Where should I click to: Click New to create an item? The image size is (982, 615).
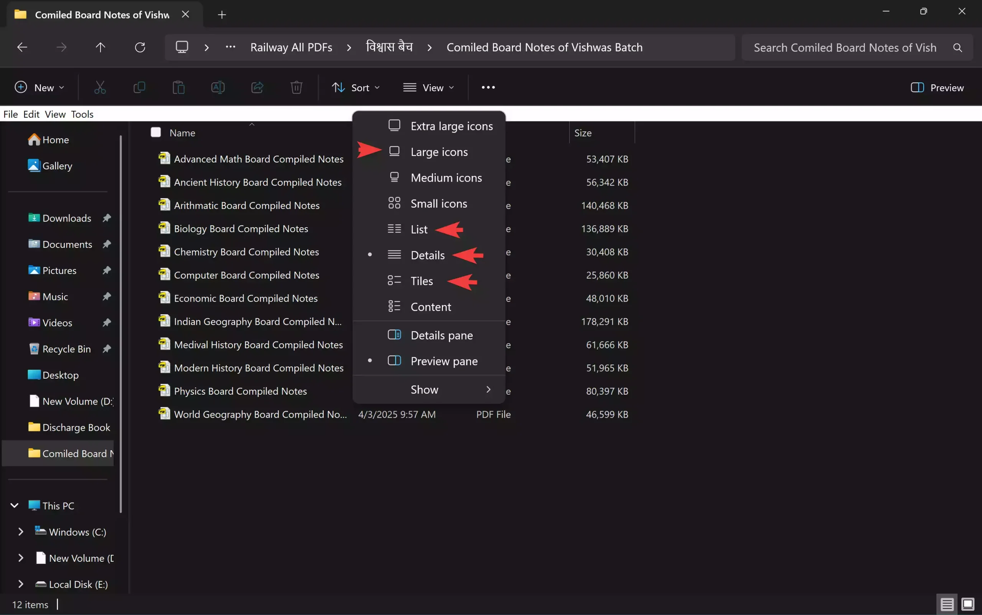tap(39, 87)
